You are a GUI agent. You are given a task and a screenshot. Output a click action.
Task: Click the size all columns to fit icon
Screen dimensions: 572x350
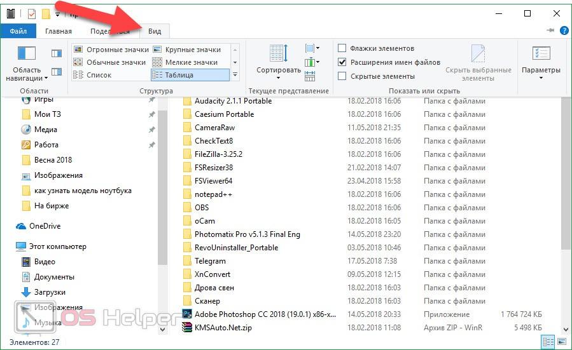tap(310, 76)
